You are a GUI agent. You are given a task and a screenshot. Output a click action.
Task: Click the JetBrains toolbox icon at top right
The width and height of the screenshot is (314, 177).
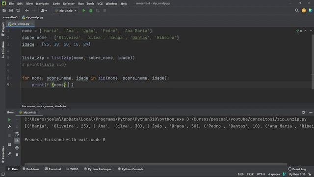(311, 10)
